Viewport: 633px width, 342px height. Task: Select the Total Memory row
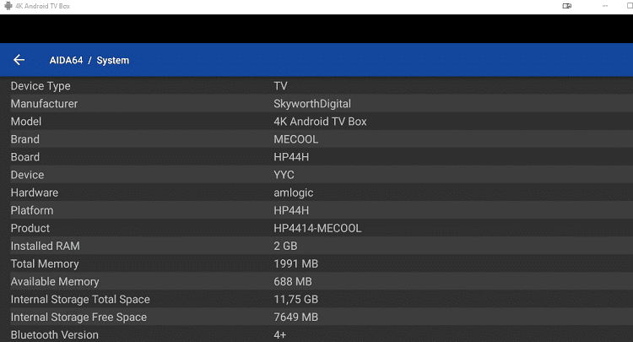tap(316, 263)
